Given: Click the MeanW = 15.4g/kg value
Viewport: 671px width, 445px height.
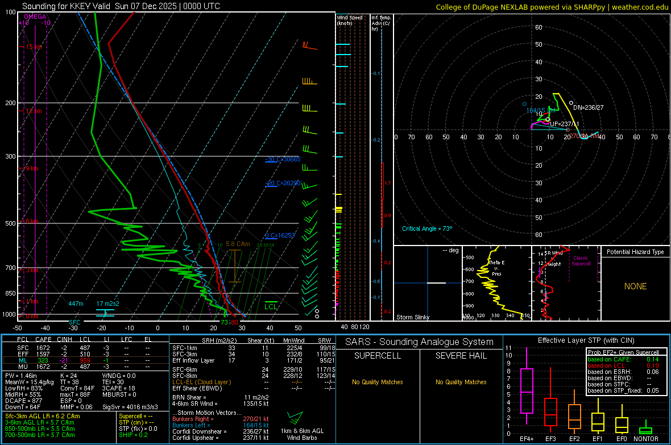Looking at the screenshot, I should tap(30, 382).
